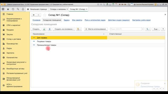Open Зарплата section
Image resolution: width=168 pixels, height=94 pixels.
click(x=10, y=53)
